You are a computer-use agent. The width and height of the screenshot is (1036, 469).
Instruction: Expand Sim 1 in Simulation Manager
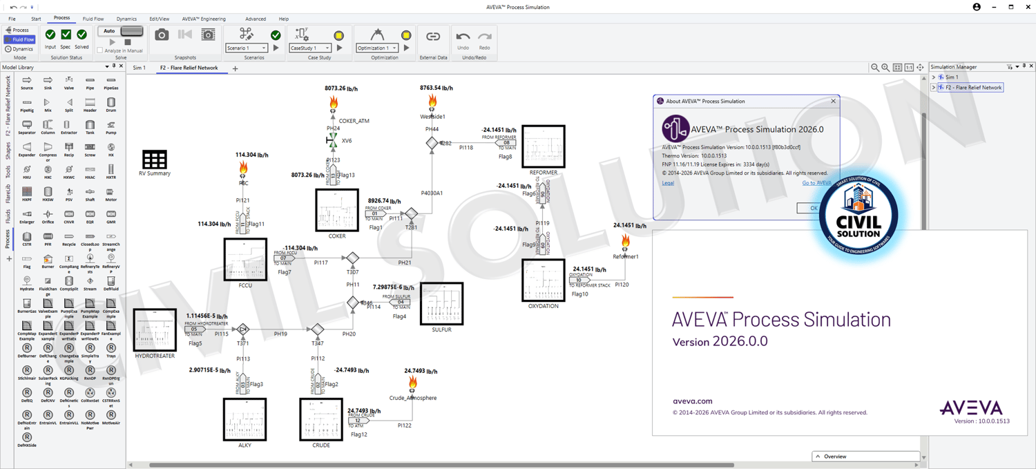click(934, 77)
